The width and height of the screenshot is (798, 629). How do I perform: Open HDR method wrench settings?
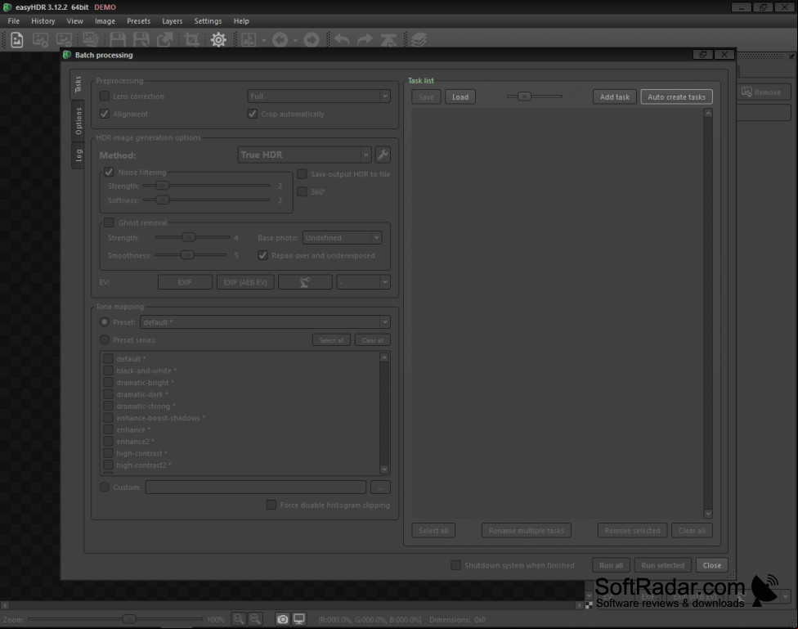[383, 155]
